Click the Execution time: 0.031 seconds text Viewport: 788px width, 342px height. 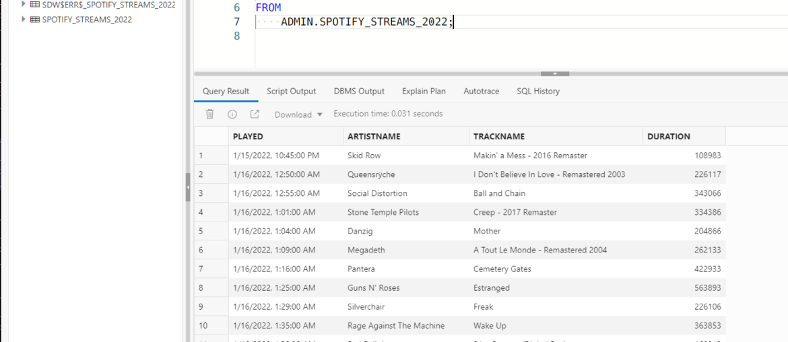(388, 114)
